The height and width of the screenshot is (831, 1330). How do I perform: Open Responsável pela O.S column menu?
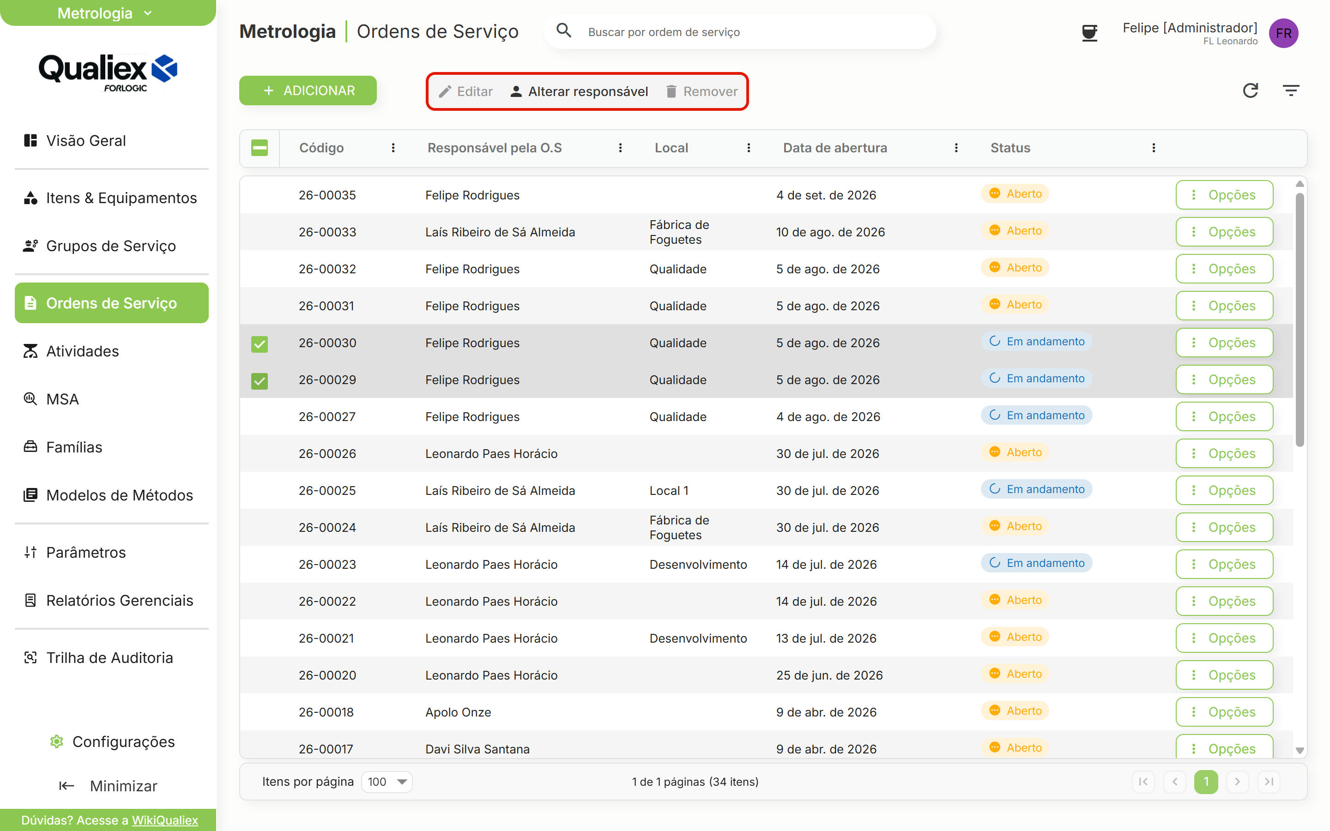click(x=620, y=148)
